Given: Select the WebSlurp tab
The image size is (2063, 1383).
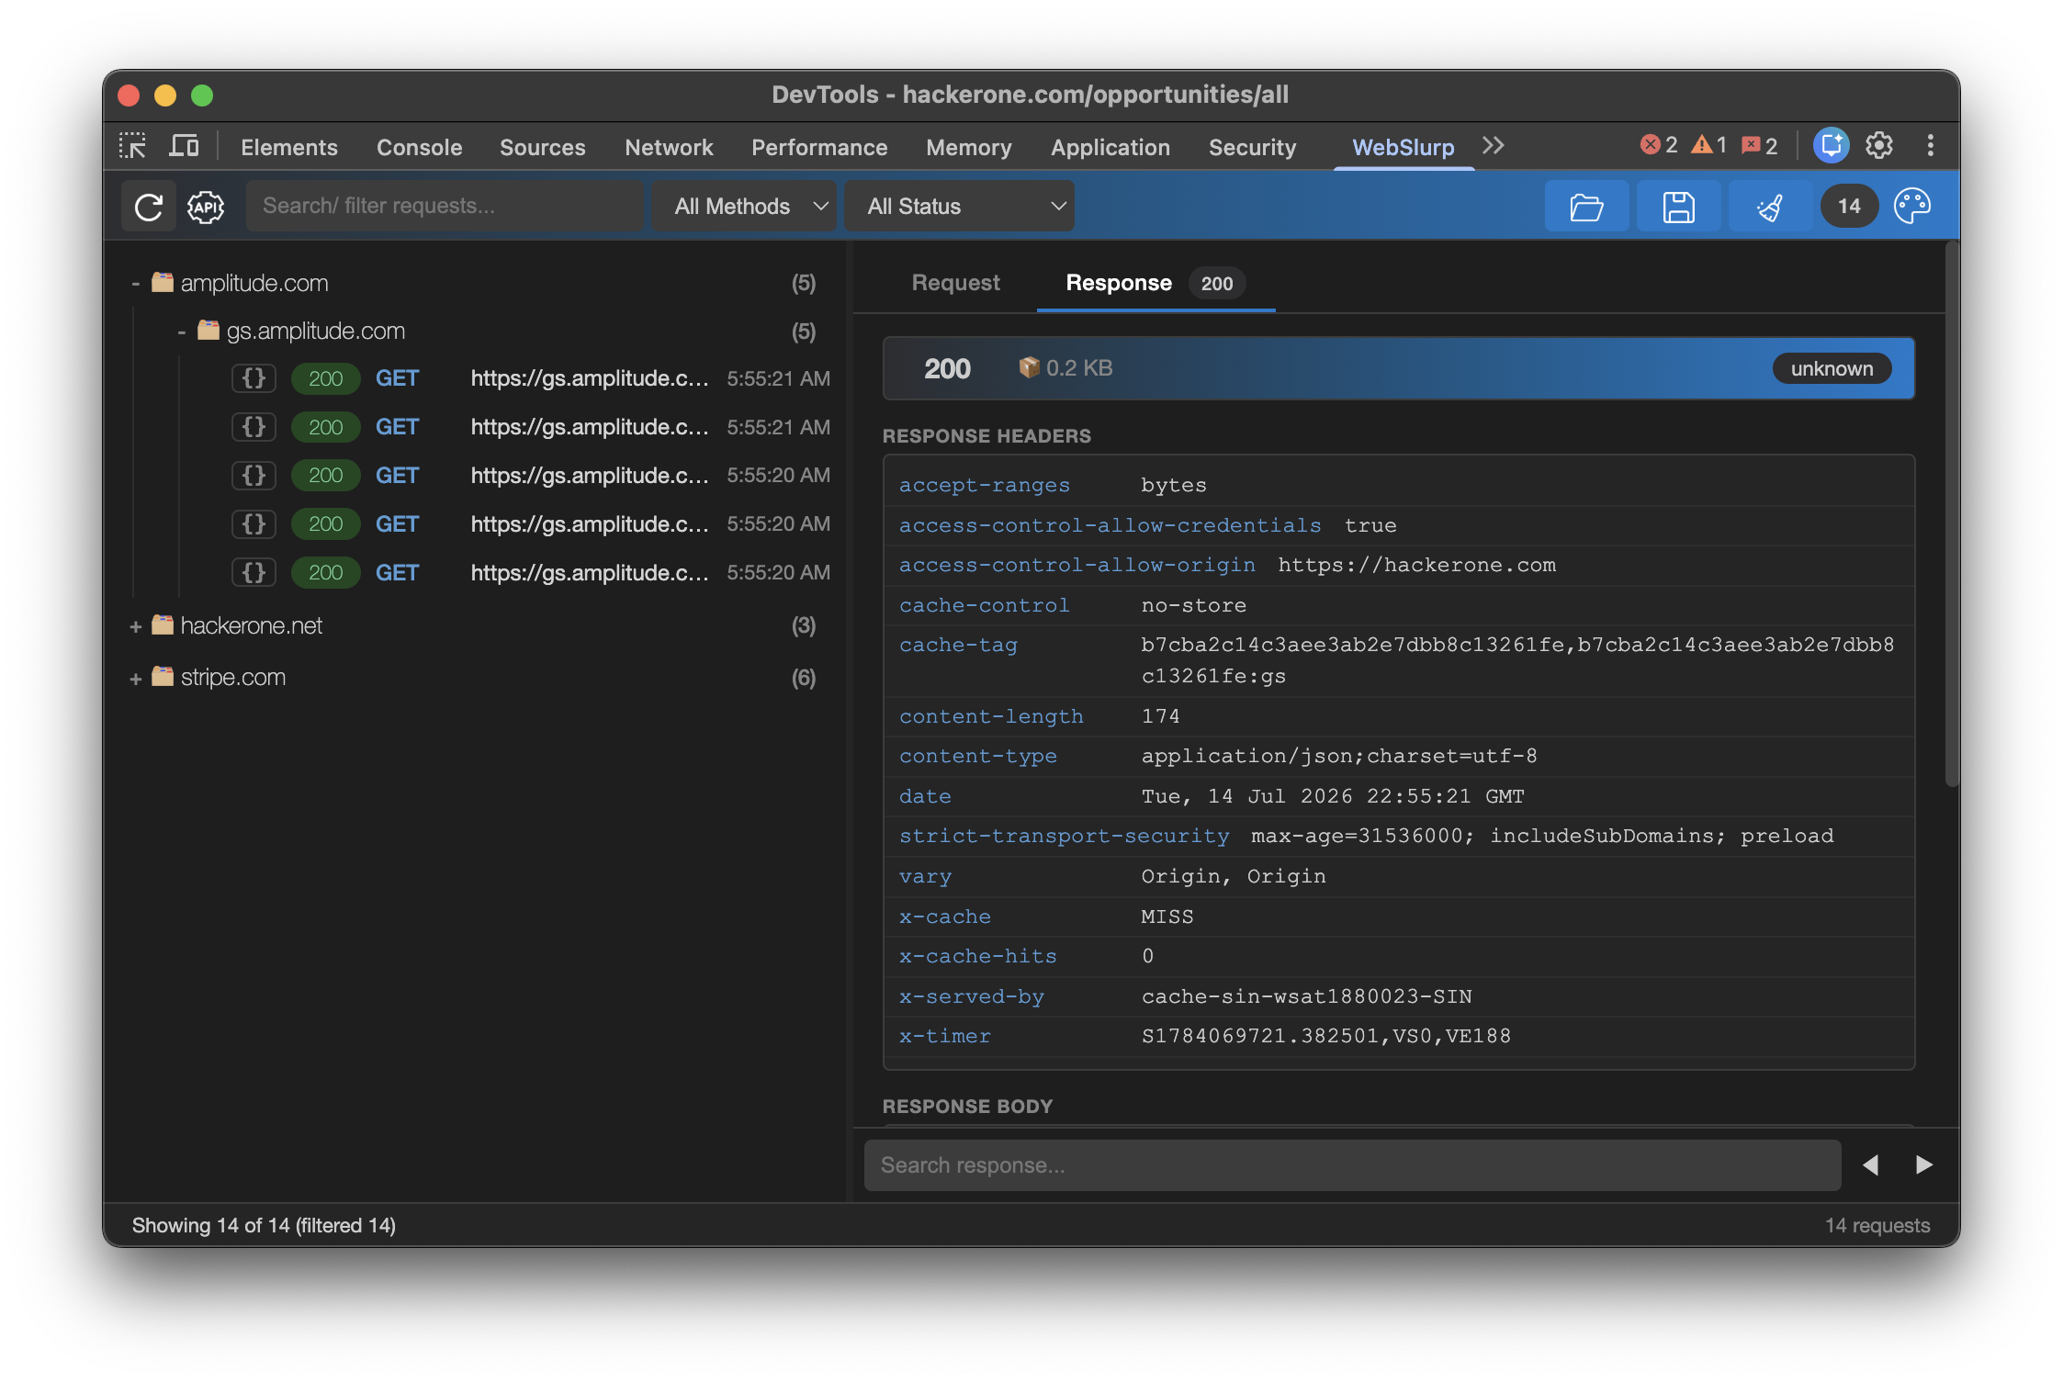Looking at the screenshot, I should [1403, 147].
